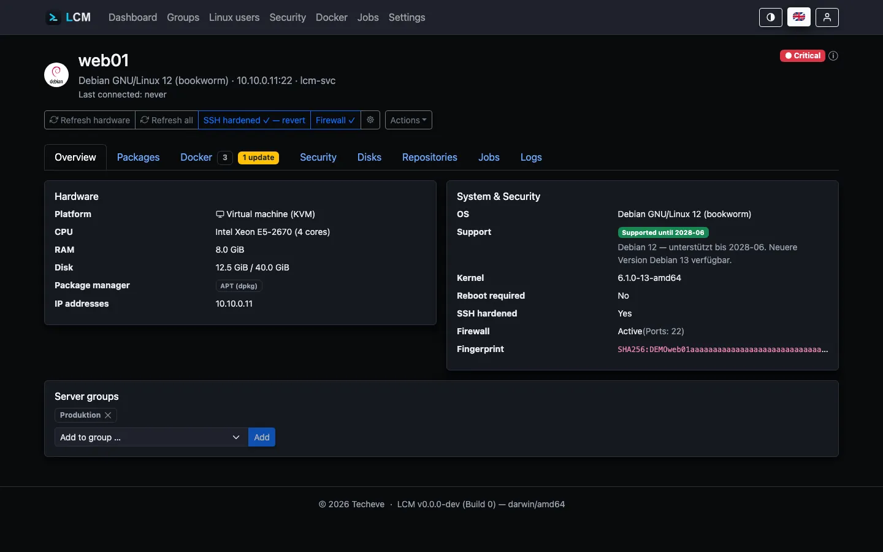Expand the Actions dropdown
Viewport: 883px width, 552px height.
[408, 120]
